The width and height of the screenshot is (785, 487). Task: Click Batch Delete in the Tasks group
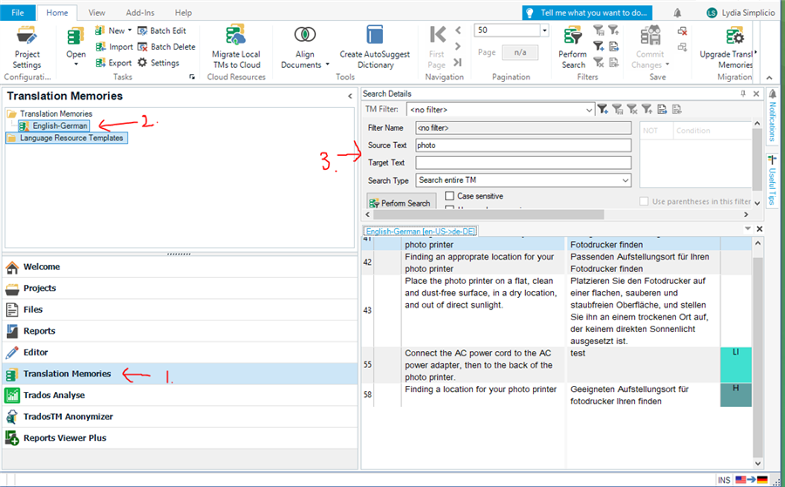tap(166, 47)
